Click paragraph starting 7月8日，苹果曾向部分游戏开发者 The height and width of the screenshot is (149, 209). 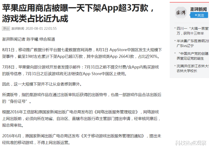coord(81,70)
